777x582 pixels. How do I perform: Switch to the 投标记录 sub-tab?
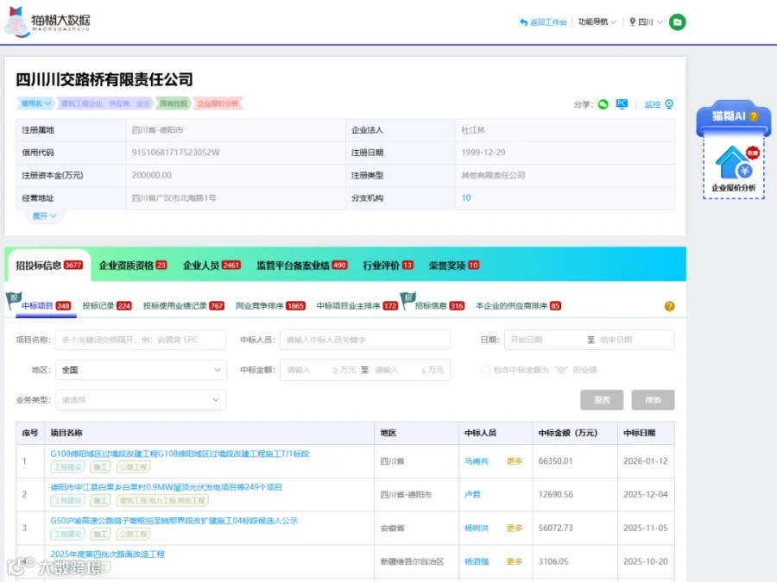coord(106,306)
